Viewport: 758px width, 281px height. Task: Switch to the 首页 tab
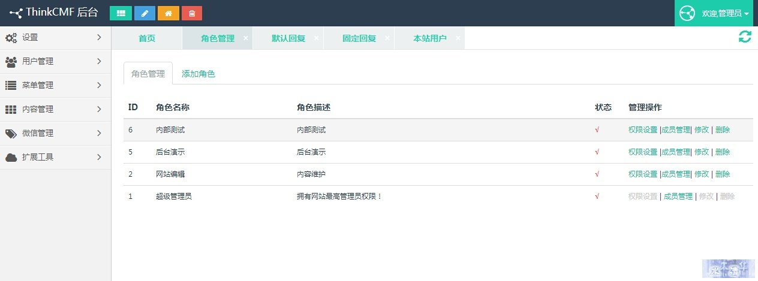tap(147, 38)
